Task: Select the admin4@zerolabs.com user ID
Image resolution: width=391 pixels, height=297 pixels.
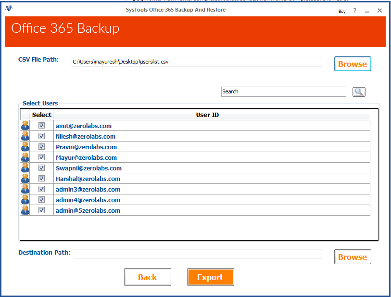Action: pyautogui.click(x=88, y=200)
